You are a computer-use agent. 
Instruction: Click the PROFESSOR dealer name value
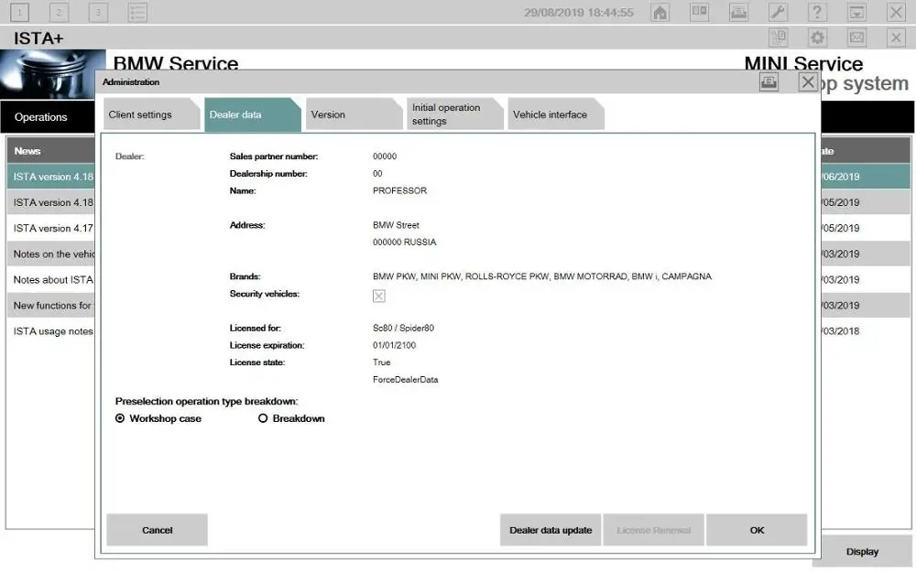399,191
